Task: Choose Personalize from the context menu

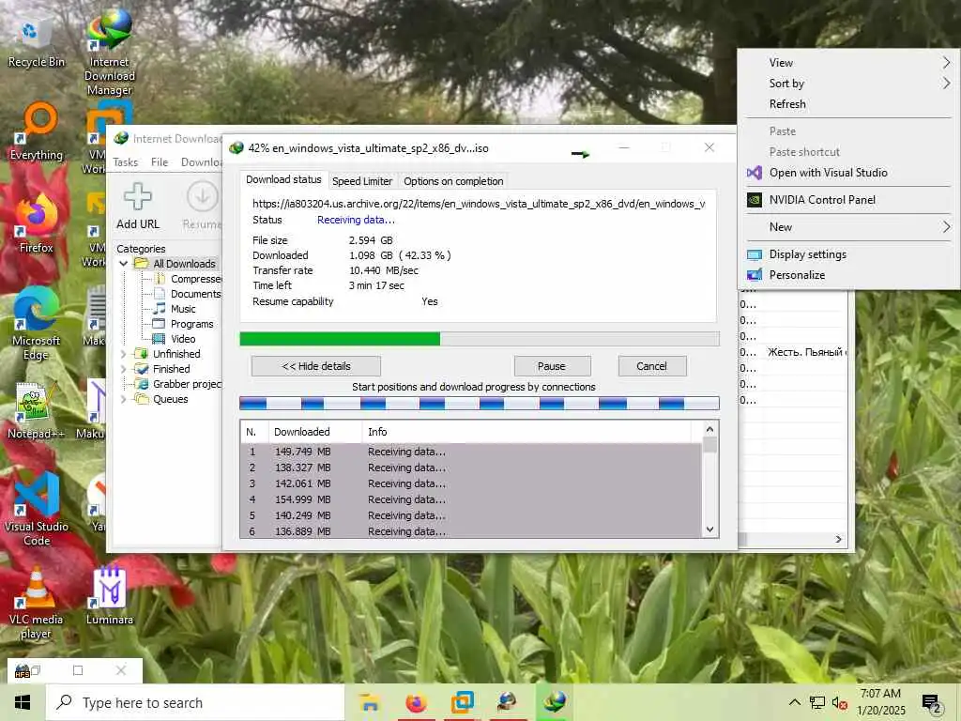Action: [x=847, y=275]
